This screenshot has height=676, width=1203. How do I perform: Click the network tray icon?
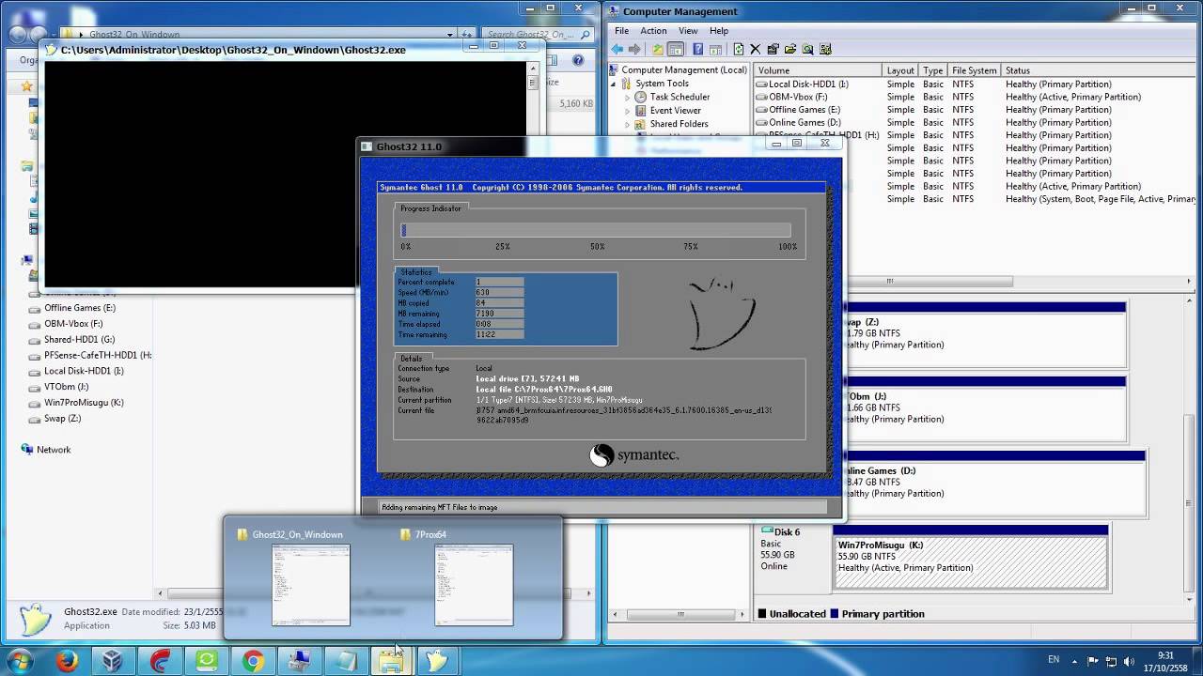coord(1112,661)
